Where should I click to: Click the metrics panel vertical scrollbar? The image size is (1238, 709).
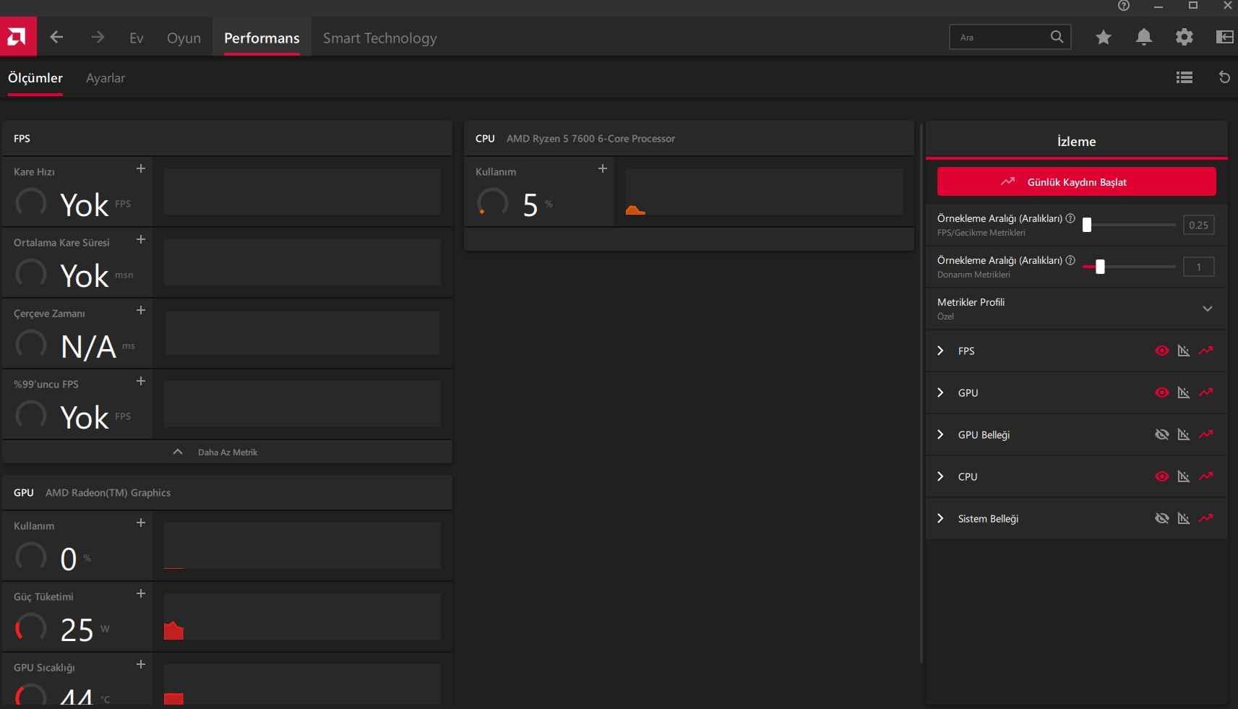tap(921, 394)
